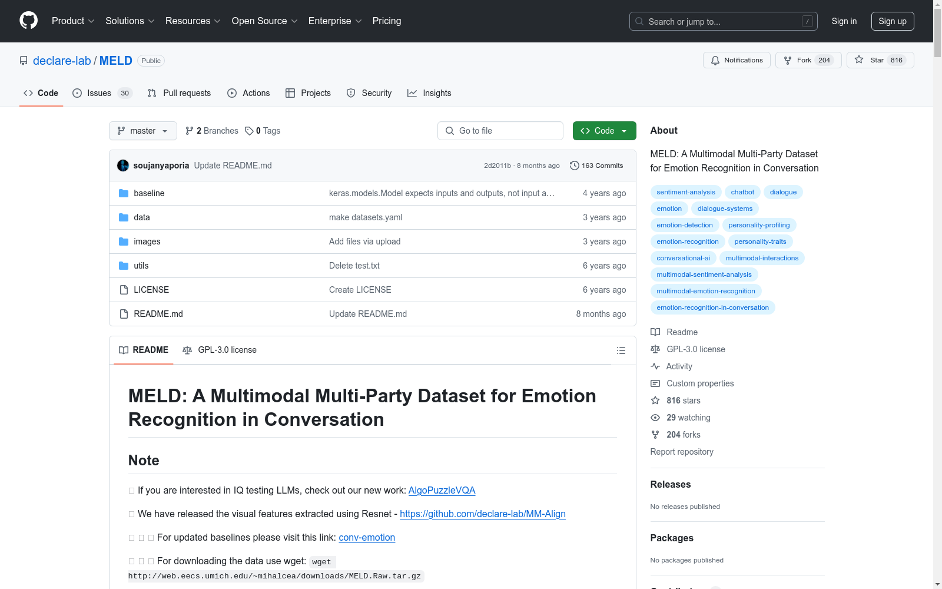This screenshot has width=942, height=589.
Task: Click the tag icon beside 0 Tags
Action: point(249,131)
